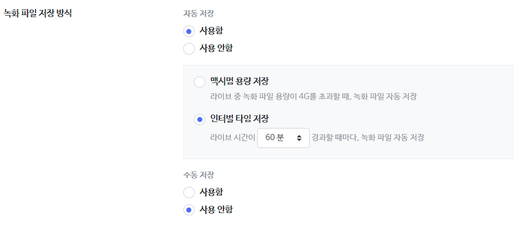514x226 pixels.
Task: Click the 경과할 때마다 text after dropdown
Action: pos(367,138)
